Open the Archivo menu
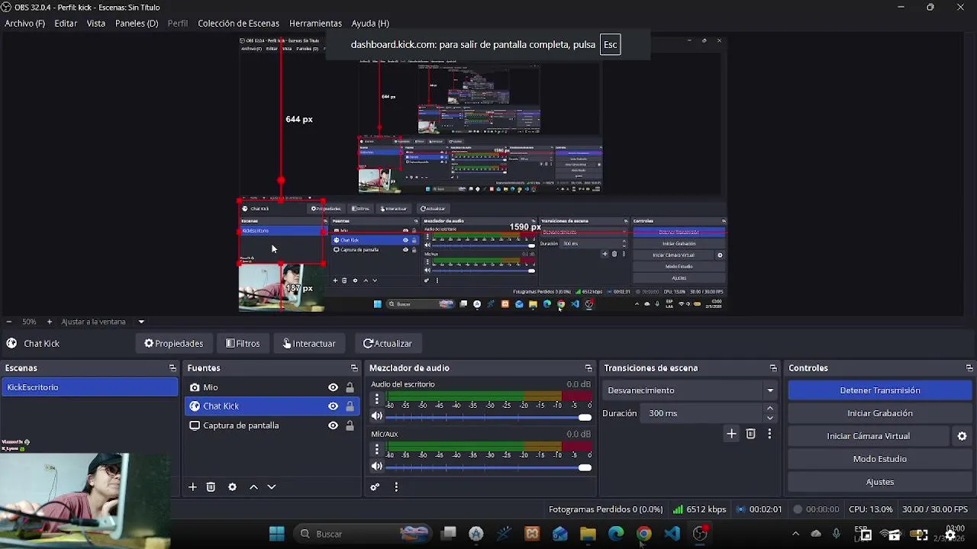977x549 pixels. tap(24, 24)
